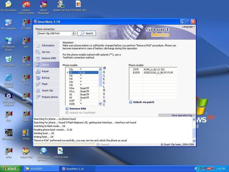Image resolution: width=229 pixels, height=172 pixels.
Task: Filter phone models by letter L
Action: click(104, 86)
